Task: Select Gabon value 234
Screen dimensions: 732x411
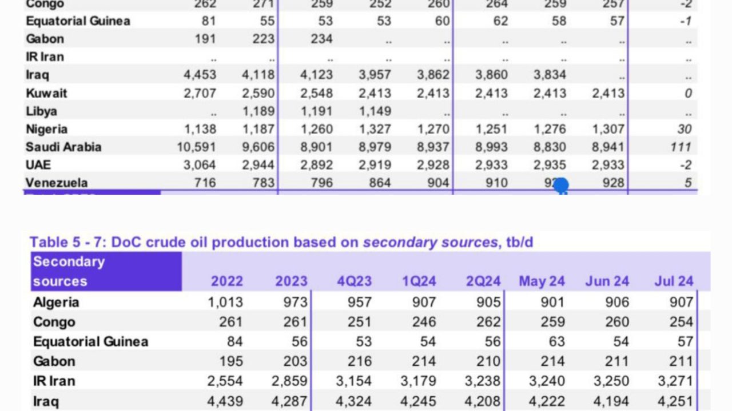Action: (321, 39)
